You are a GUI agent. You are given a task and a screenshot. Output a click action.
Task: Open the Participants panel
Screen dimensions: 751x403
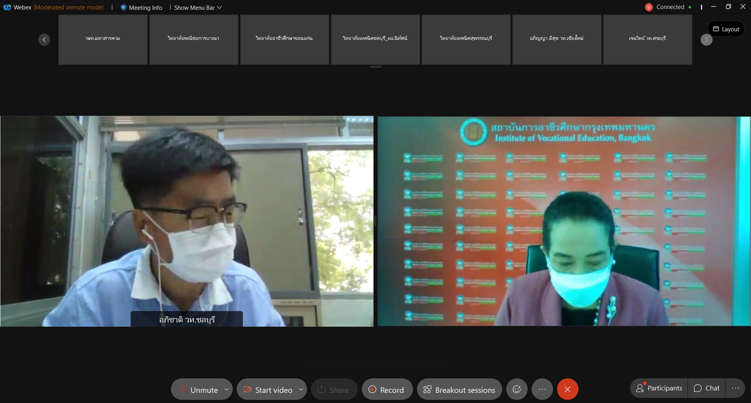[659, 388]
